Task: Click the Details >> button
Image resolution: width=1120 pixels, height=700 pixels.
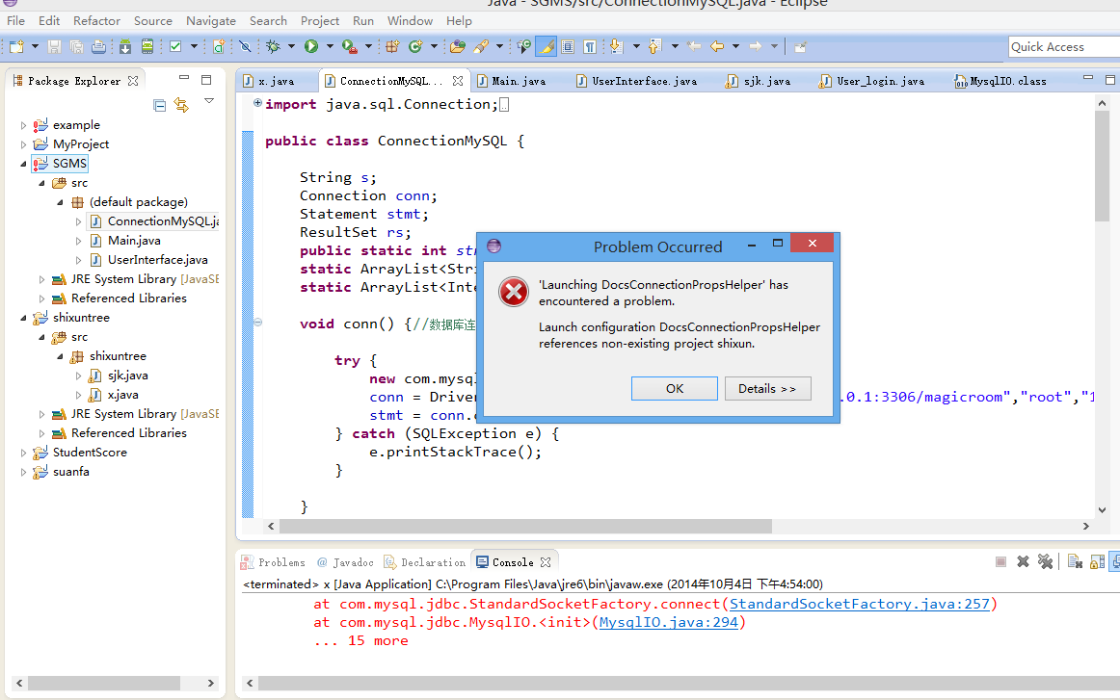Action: (x=767, y=389)
